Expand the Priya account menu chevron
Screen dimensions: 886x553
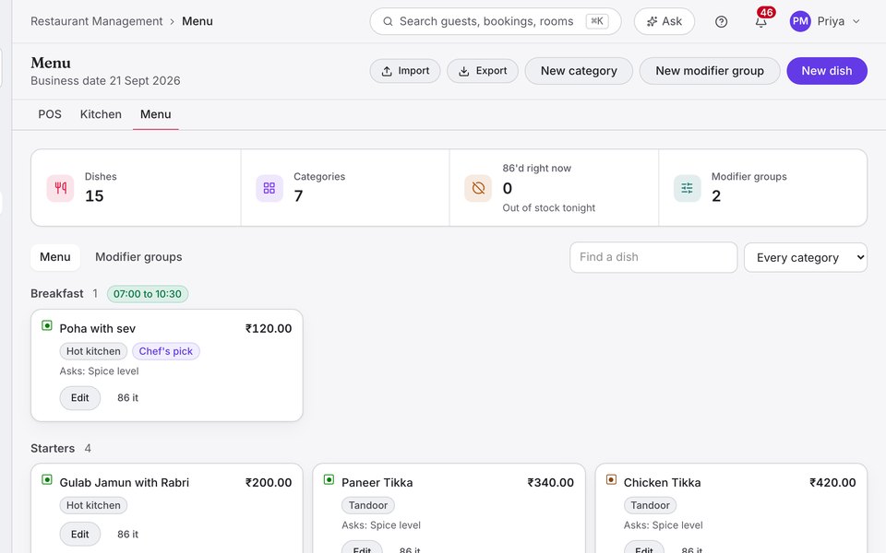(856, 21)
